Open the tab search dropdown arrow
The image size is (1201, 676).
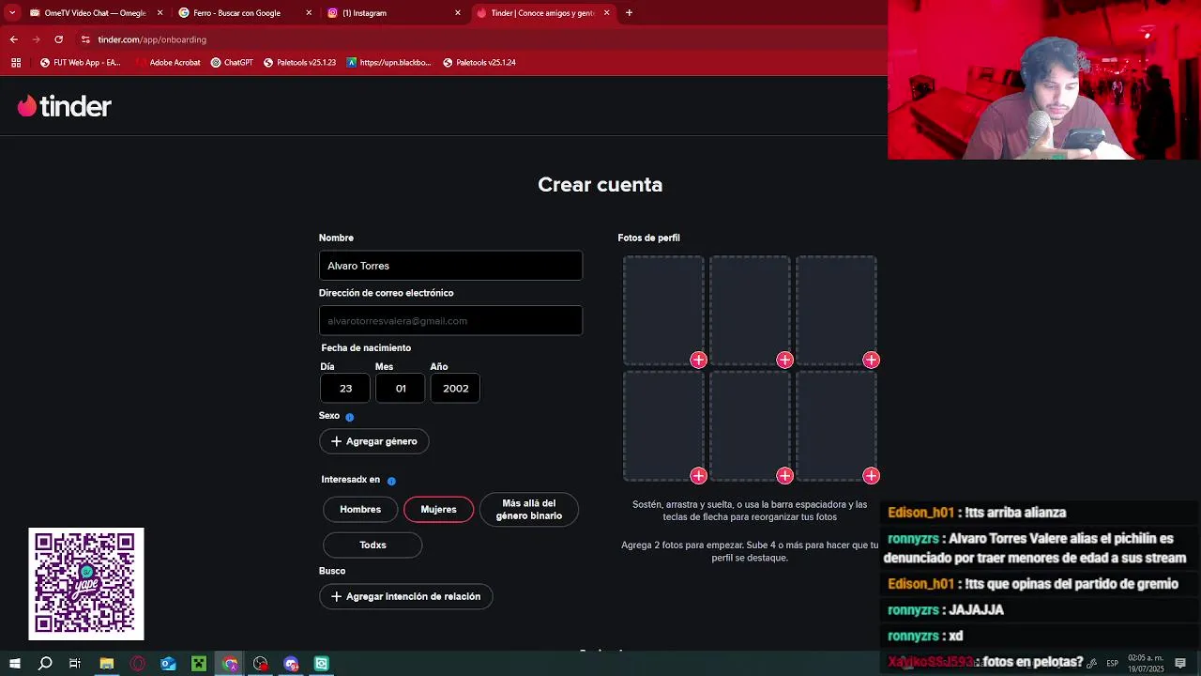(x=12, y=13)
